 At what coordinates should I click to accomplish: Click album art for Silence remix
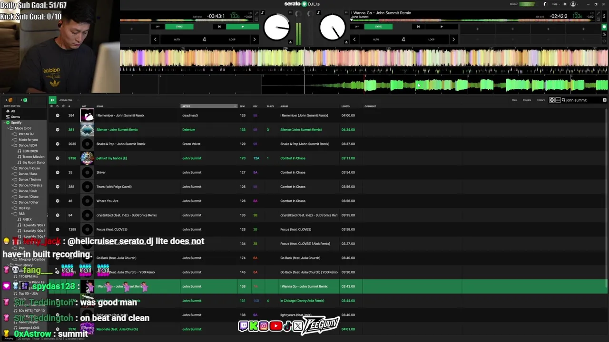point(87,130)
